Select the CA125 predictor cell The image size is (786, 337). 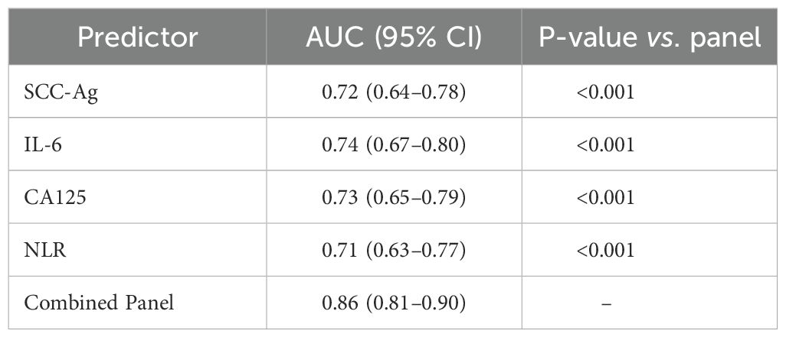[51, 198]
